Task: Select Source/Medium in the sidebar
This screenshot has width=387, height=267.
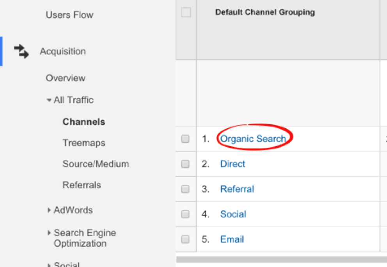Action: pyautogui.click(x=96, y=164)
